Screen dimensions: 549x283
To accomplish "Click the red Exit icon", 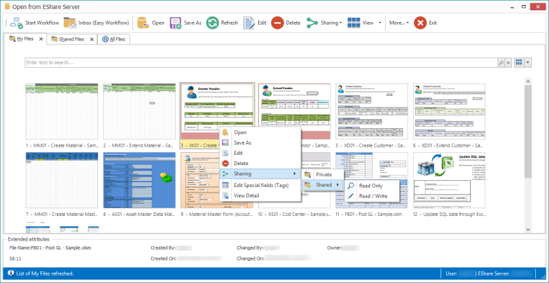I will tap(420, 23).
